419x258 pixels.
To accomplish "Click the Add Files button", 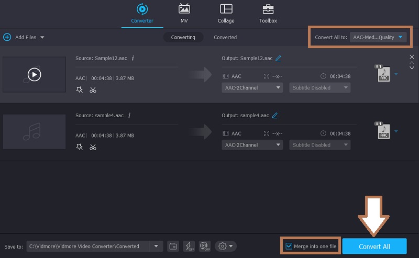I will pos(24,37).
